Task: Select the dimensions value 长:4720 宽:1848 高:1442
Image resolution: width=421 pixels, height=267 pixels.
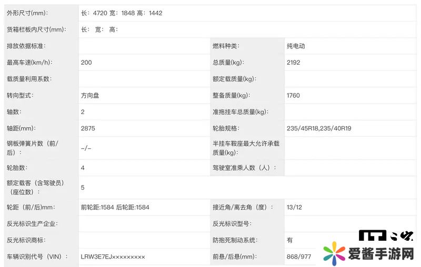Action: pyautogui.click(x=122, y=13)
